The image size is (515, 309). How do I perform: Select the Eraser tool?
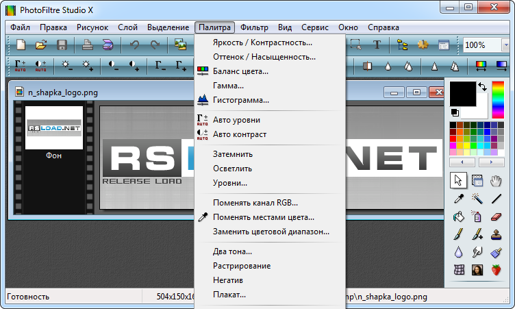click(x=496, y=217)
